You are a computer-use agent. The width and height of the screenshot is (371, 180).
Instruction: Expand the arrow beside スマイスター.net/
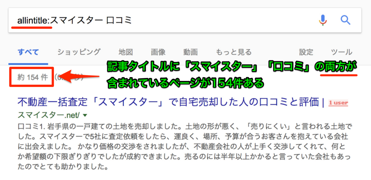(85, 116)
